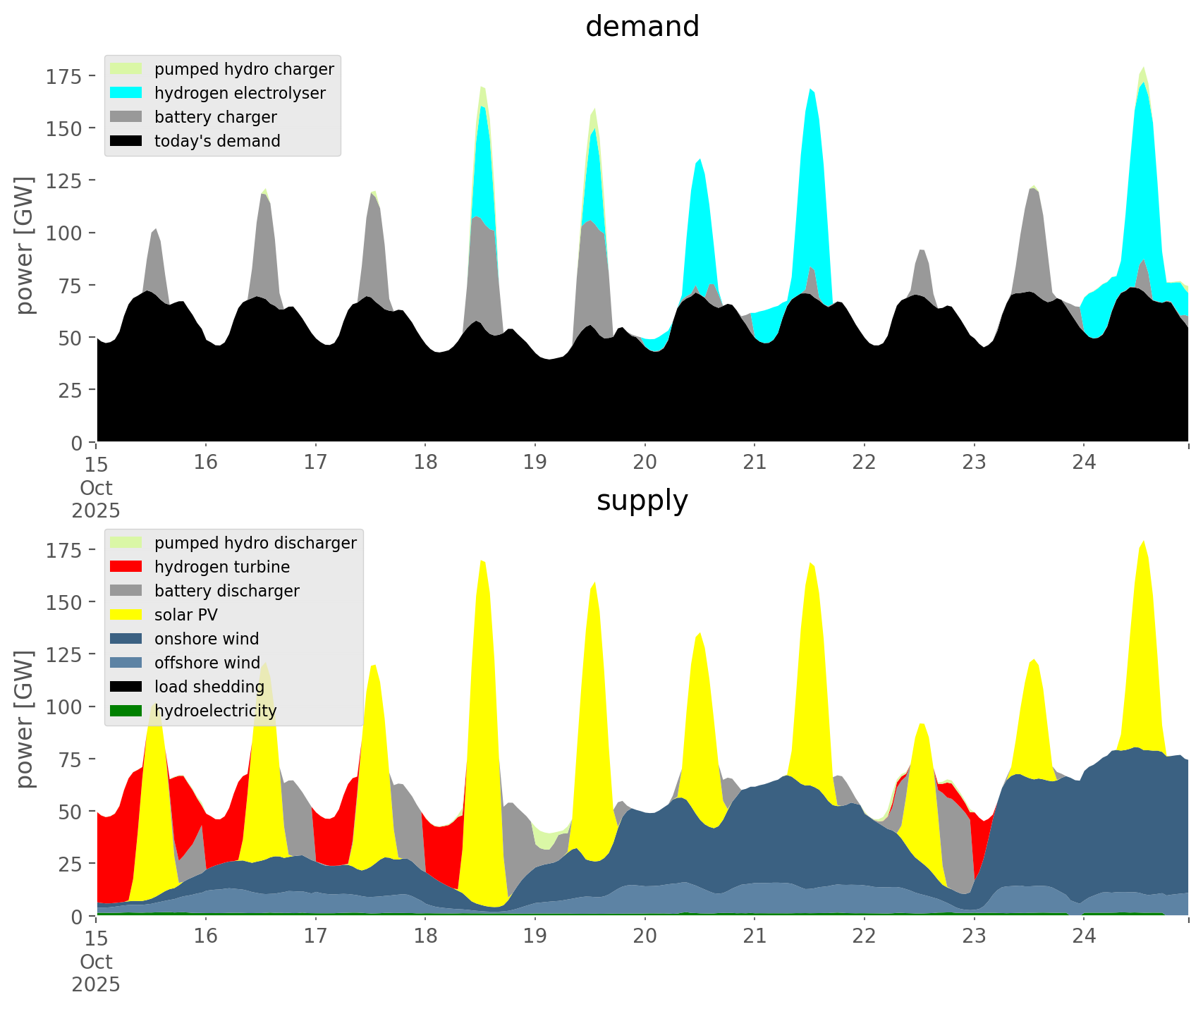This screenshot has height=1009, width=1203.
Task: Click the red hydrogen turbine legend swatch
Action: coord(126,567)
